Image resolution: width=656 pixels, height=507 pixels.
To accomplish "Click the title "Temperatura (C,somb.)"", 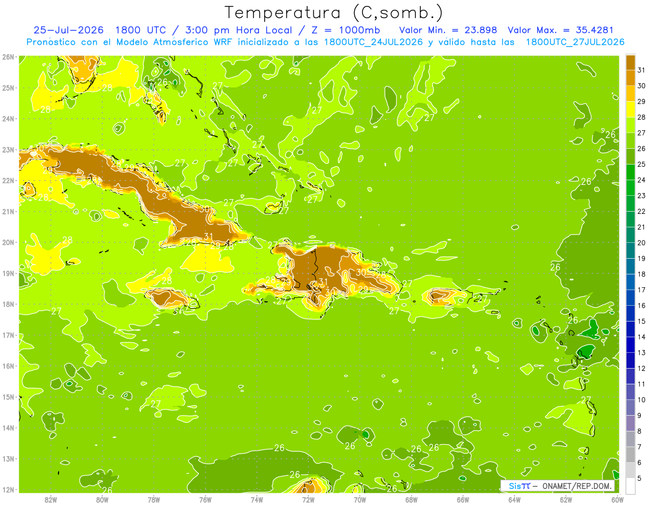I will click(x=334, y=13).
